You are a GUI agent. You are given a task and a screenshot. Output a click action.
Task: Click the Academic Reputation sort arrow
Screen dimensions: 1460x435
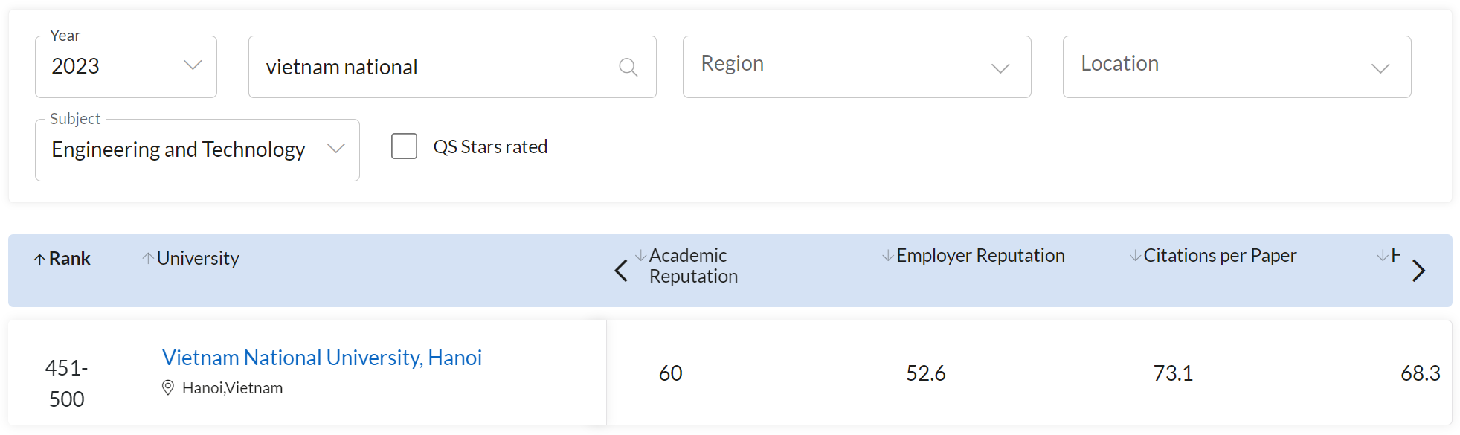click(x=640, y=256)
